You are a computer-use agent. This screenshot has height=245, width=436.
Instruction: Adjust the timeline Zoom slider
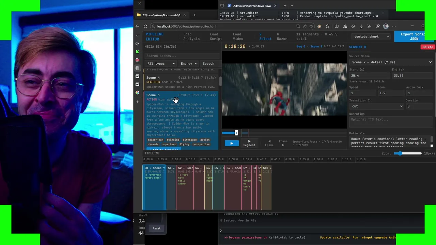pos(407,153)
